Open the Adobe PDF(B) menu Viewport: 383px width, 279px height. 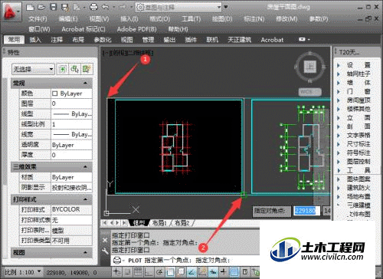click(137, 29)
